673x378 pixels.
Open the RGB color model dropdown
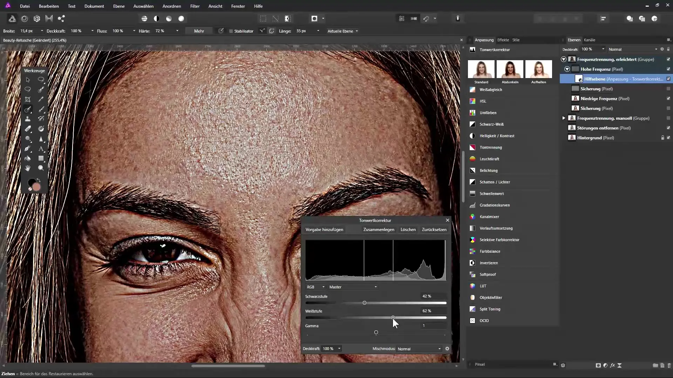click(315, 287)
